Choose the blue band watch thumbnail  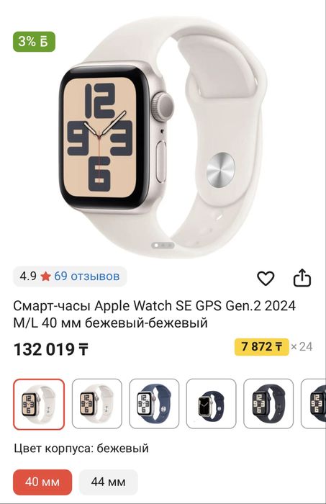click(x=154, y=404)
